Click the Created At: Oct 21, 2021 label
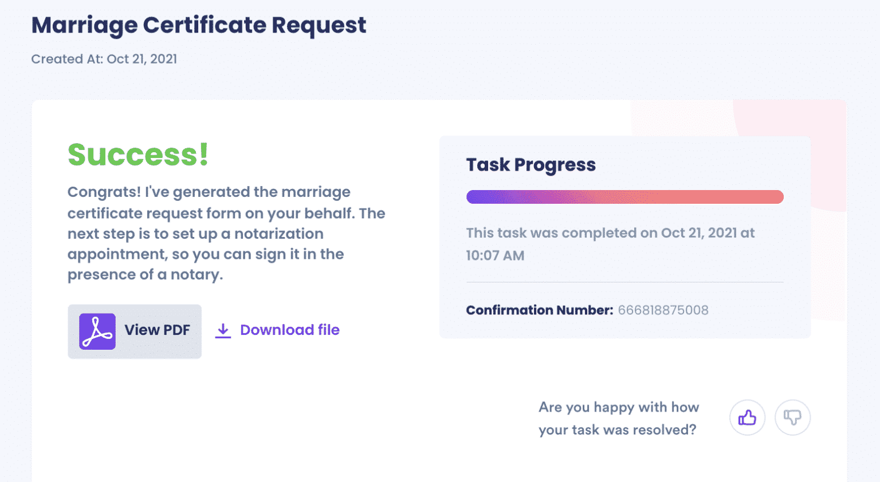Screen dimensions: 880x482 [x=104, y=58]
